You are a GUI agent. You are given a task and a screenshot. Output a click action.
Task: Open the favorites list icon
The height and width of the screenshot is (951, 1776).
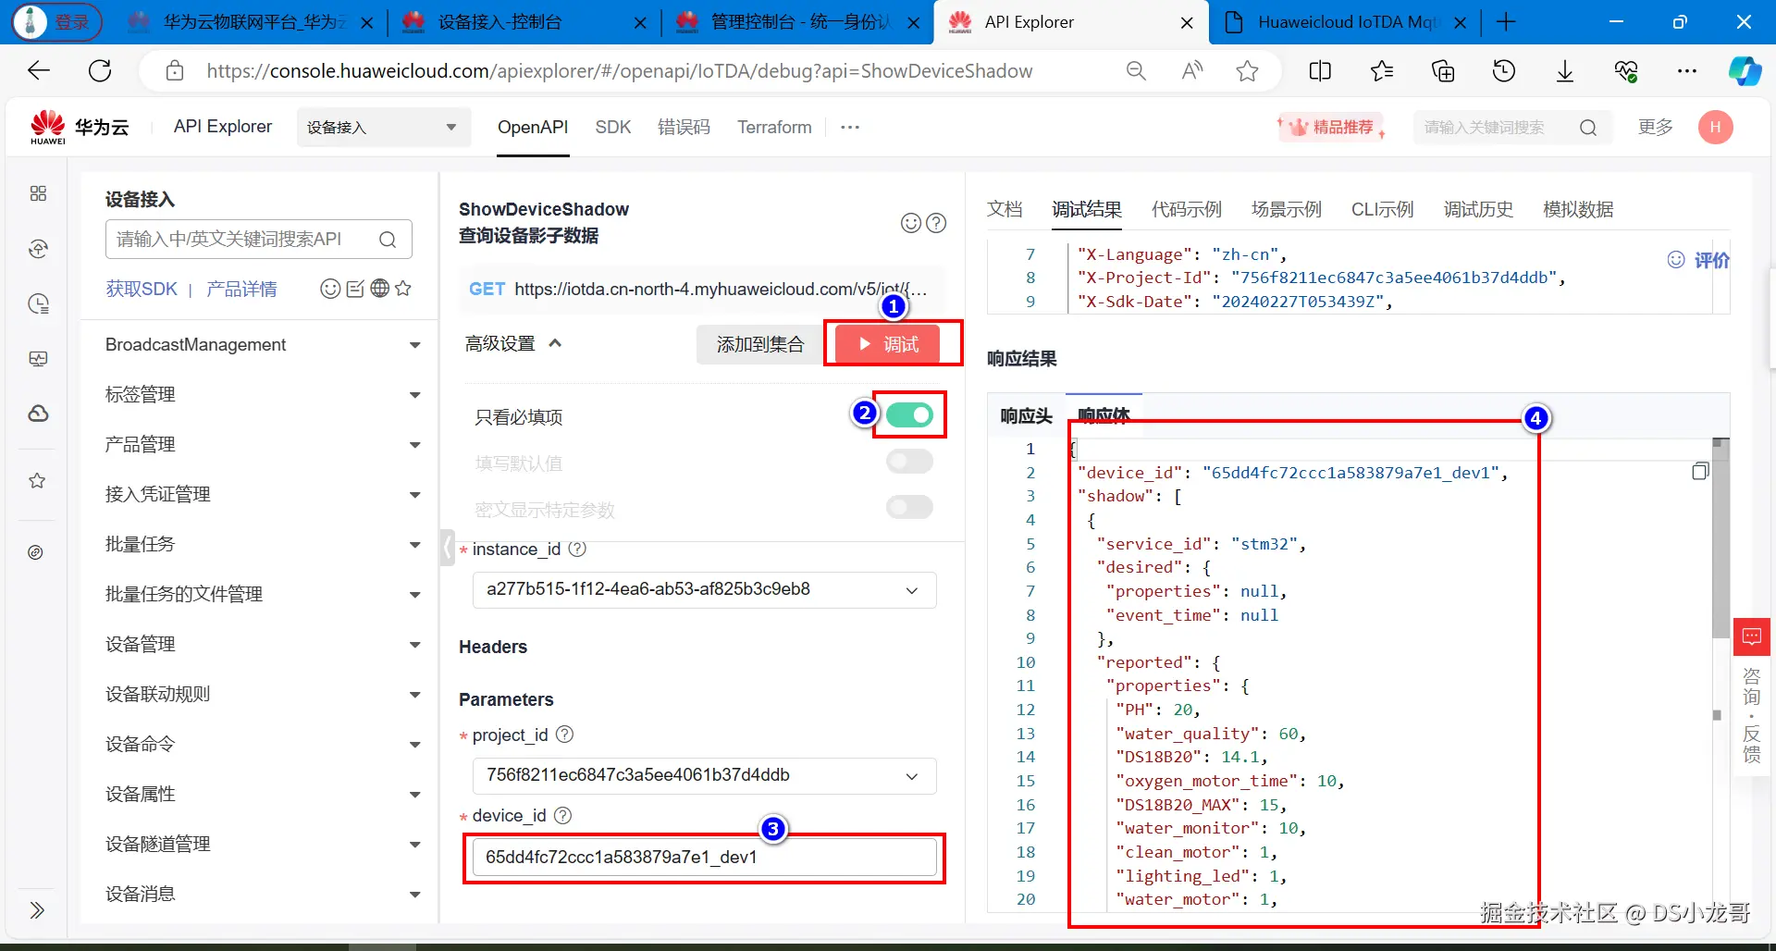pyautogui.click(x=1382, y=71)
